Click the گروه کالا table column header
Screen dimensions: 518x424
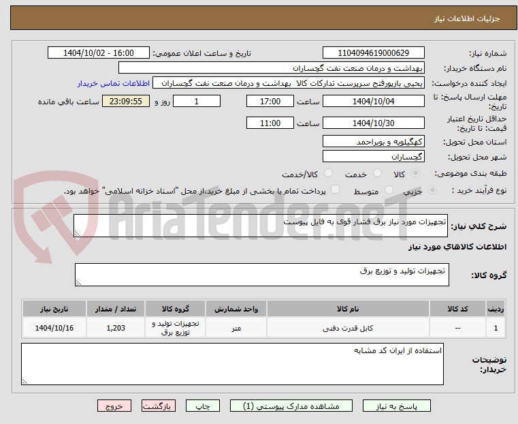[x=175, y=309]
